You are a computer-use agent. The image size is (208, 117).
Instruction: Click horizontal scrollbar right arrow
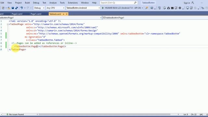[178, 114]
